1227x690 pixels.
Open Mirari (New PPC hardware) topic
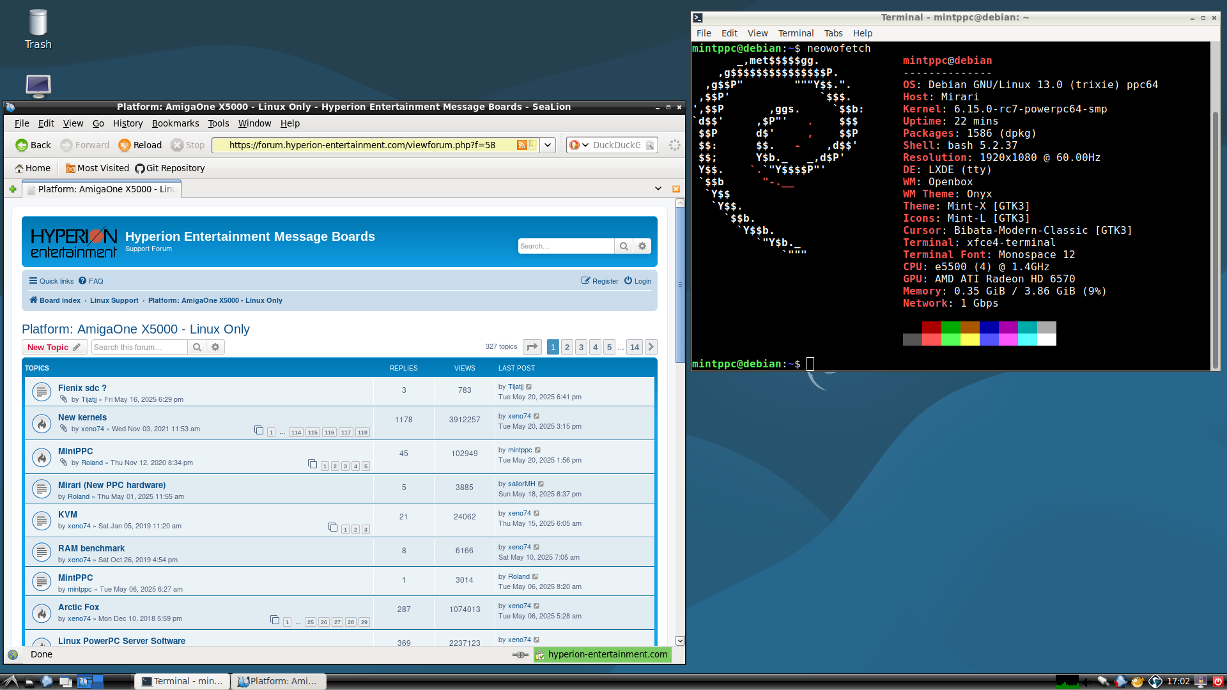pos(112,485)
